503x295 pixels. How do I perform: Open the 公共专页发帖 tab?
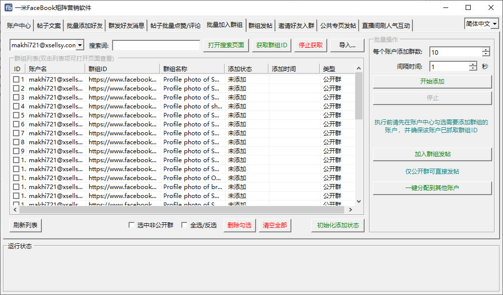pos(338,26)
